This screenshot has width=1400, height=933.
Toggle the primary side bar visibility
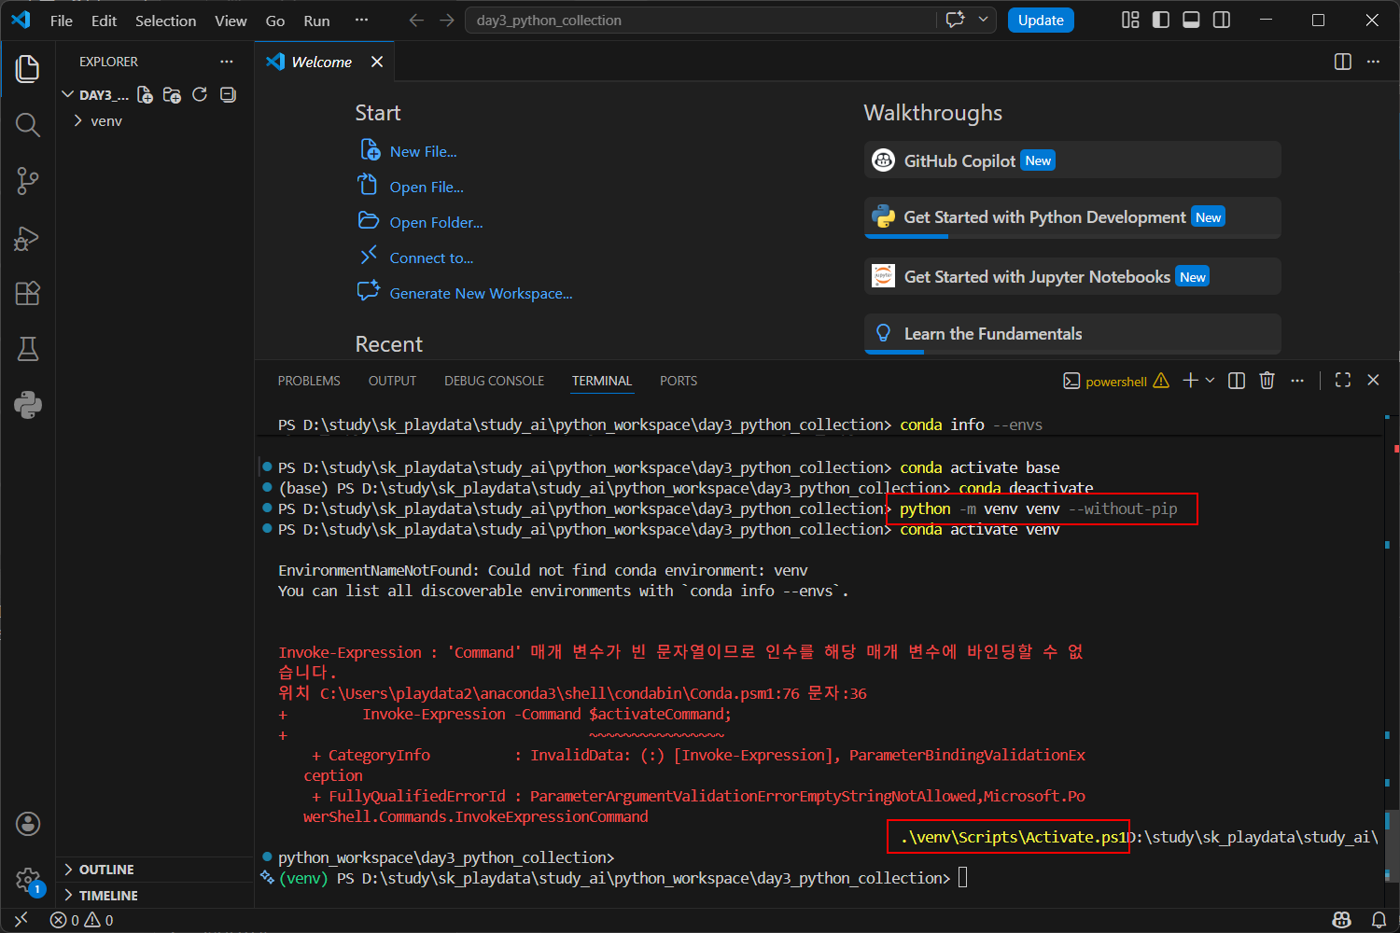[x=1161, y=20]
